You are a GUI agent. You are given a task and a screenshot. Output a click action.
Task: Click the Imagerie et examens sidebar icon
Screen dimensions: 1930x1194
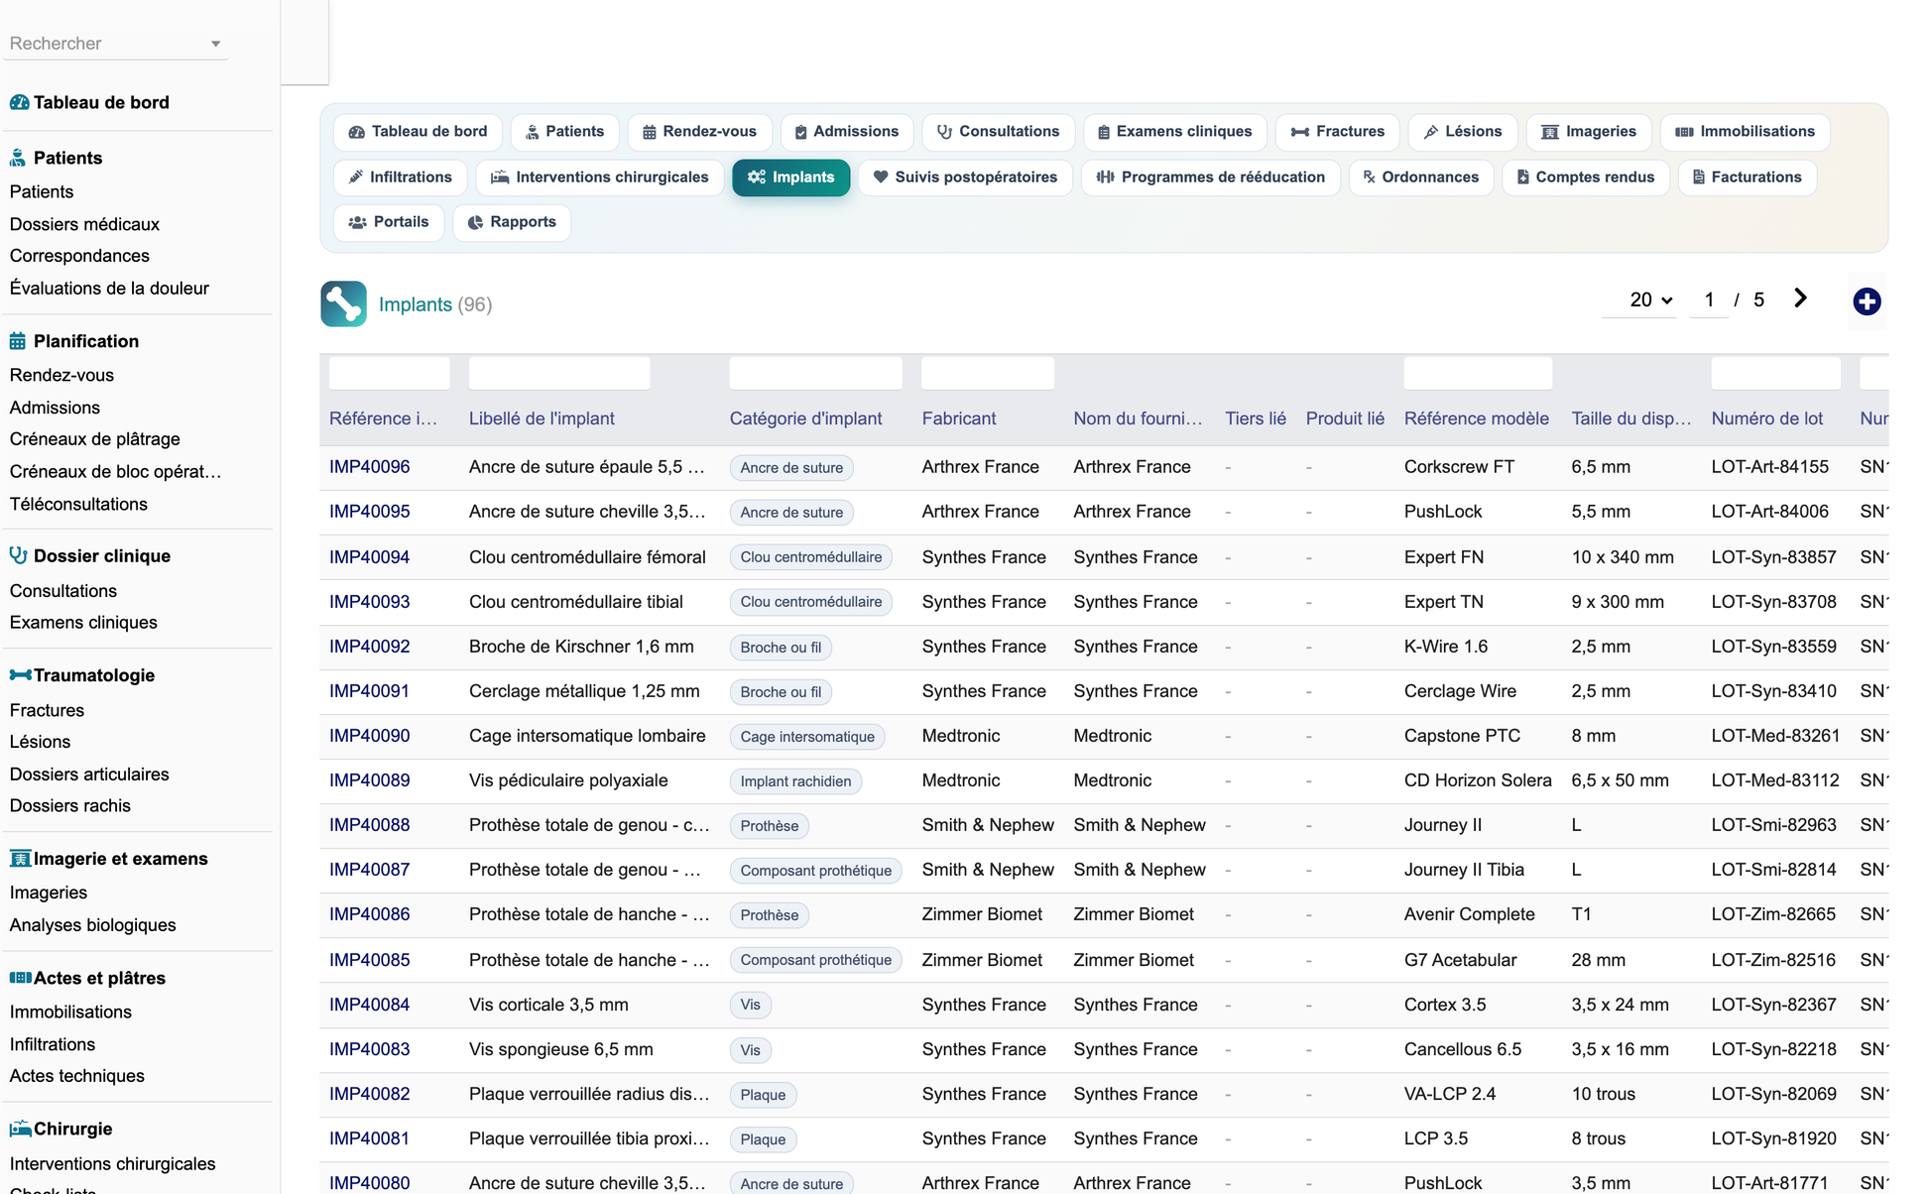(20, 859)
